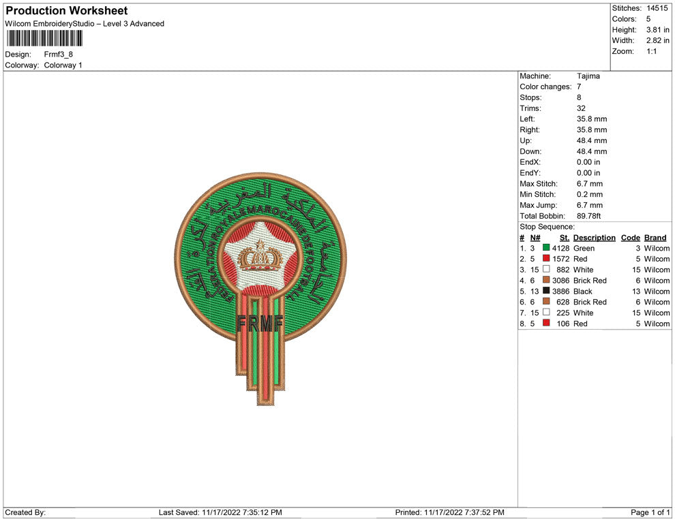The image size is (675, 519).
Task: Click the 'N#' column header
Action: (x=535, y=238)
